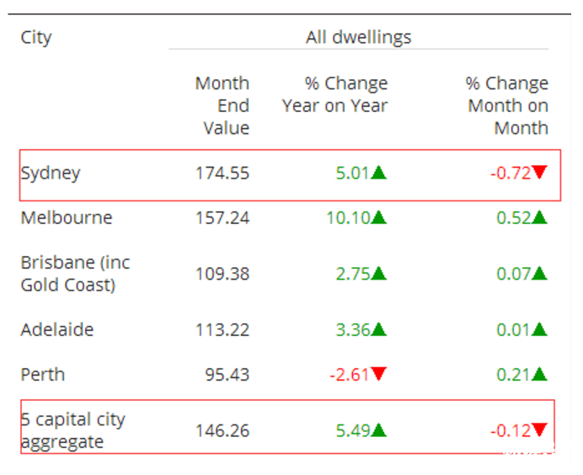Select the Melbourne row label

(66, 217)
